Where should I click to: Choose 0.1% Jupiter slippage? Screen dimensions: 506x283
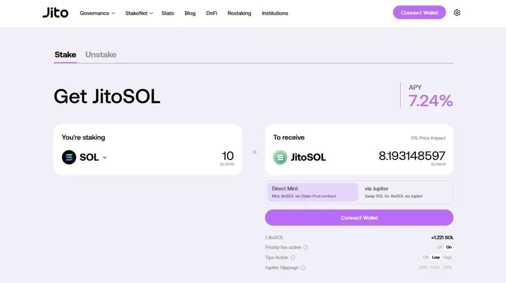click(423, 268)
